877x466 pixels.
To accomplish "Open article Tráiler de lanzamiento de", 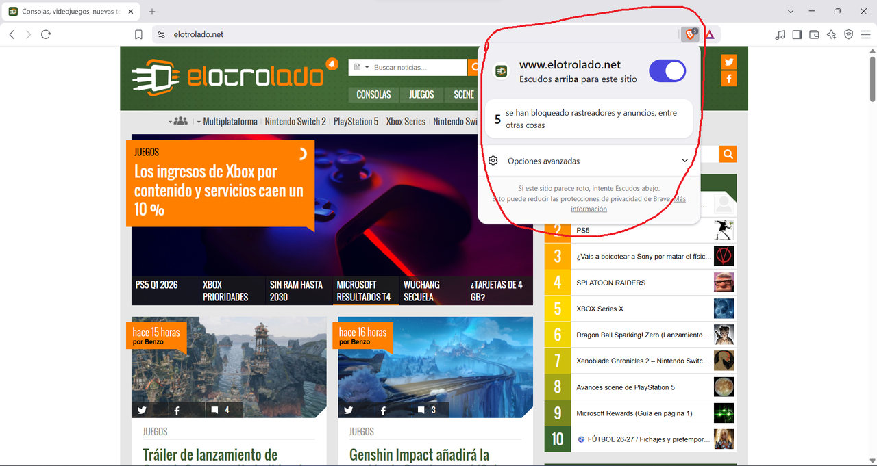I will point(210,454).
